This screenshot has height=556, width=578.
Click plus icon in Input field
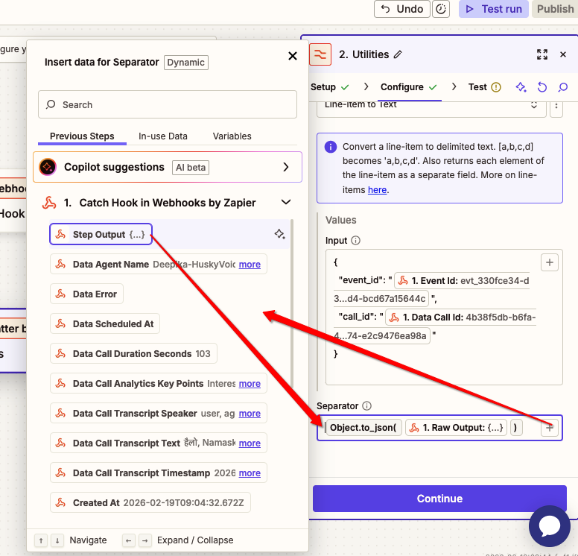[549, 262]
